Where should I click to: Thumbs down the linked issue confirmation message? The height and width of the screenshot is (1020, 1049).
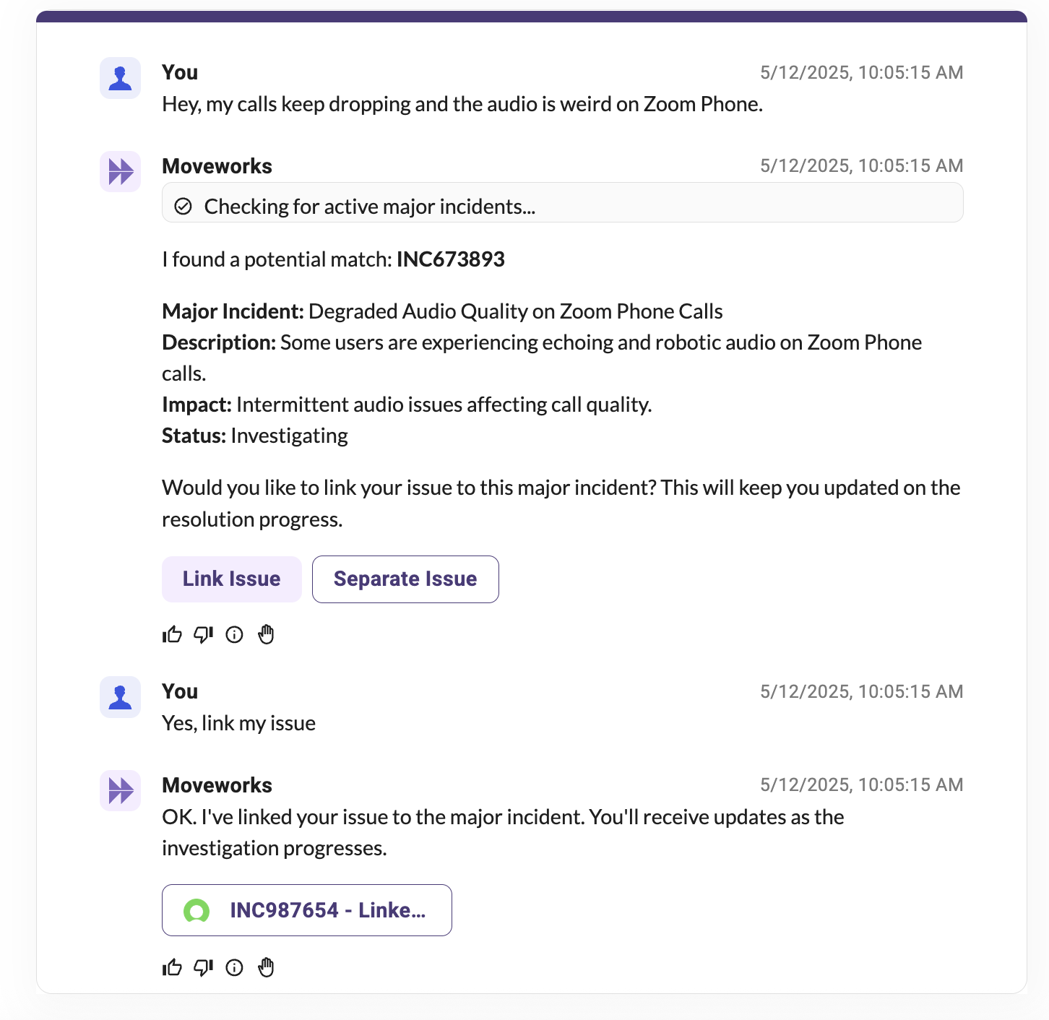203,967
